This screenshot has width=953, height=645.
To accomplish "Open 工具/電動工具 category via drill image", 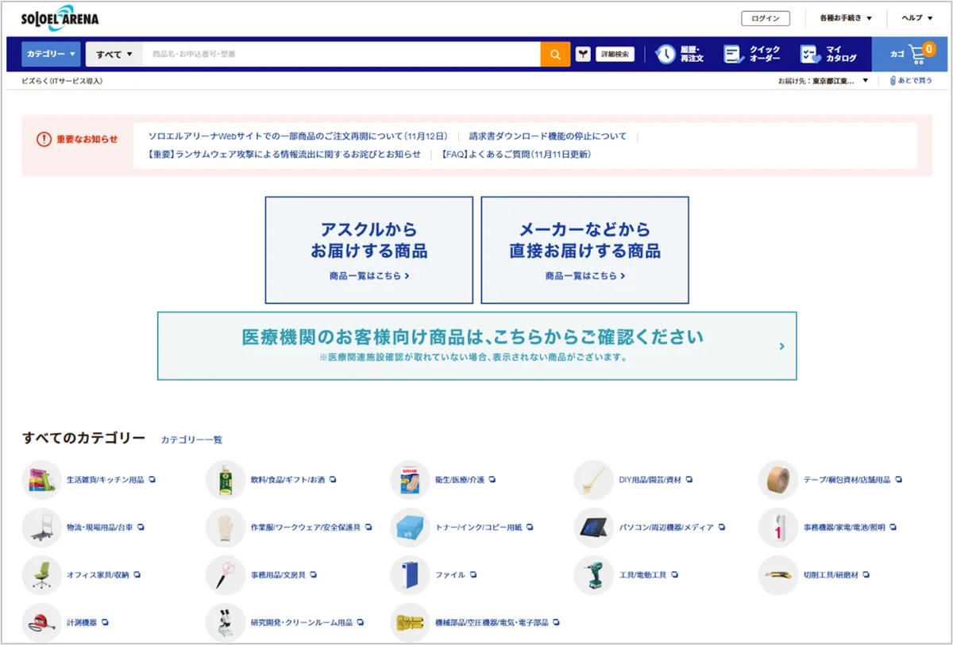I will [x=593, y=574].
